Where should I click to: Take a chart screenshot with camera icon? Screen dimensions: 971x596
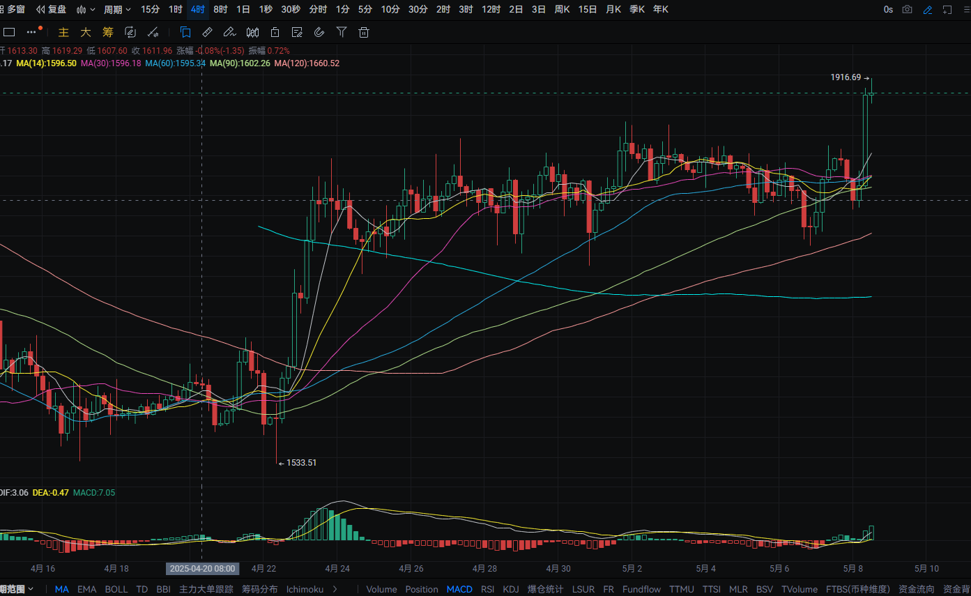(907, 10)
